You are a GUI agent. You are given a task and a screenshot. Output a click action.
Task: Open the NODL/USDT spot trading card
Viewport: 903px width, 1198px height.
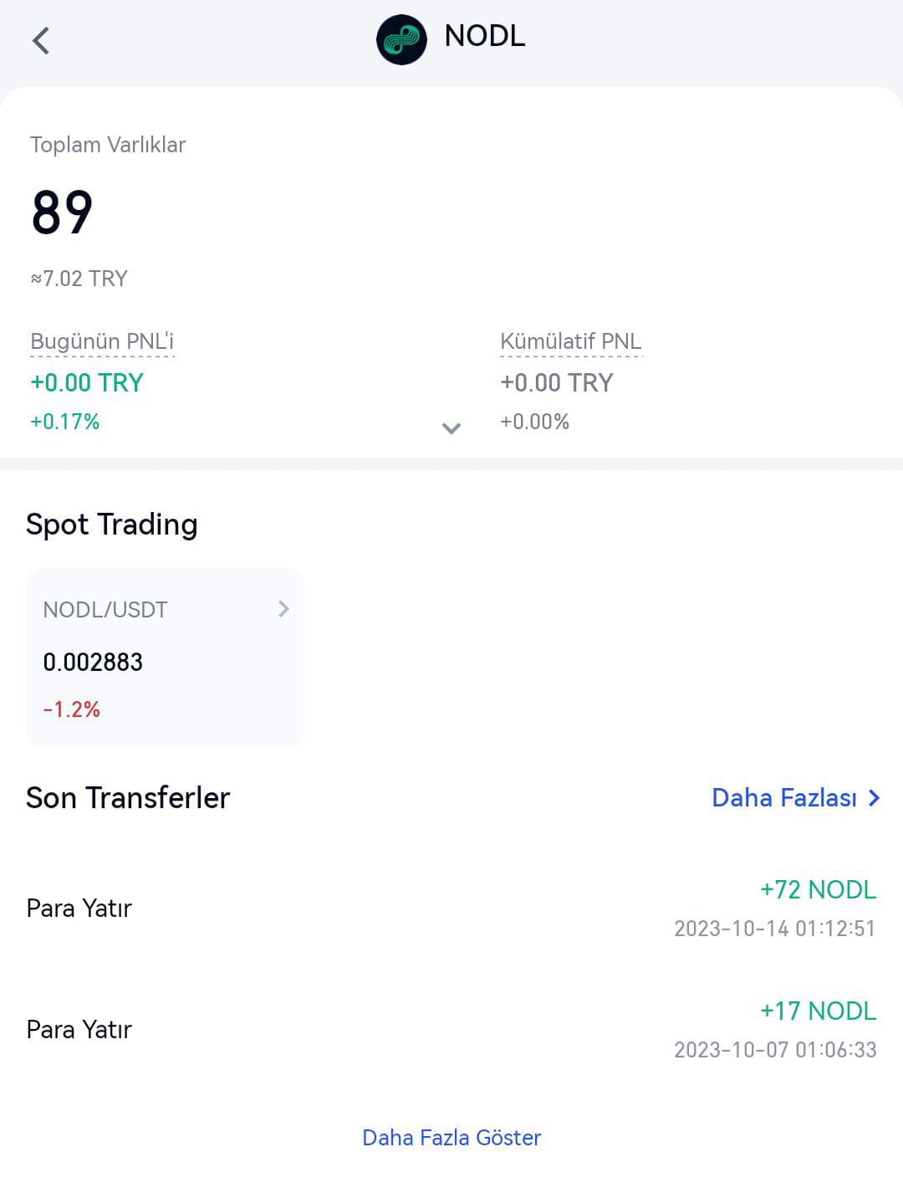(x=165, y=658)
